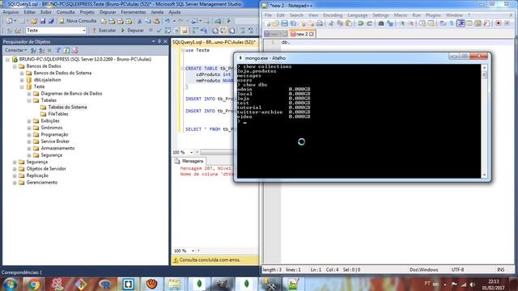Click the Save icon in Notepad++ toolbar

point(284,23)
